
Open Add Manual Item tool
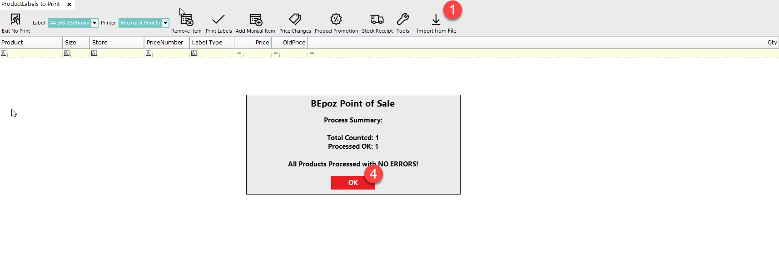pos(255,19)
